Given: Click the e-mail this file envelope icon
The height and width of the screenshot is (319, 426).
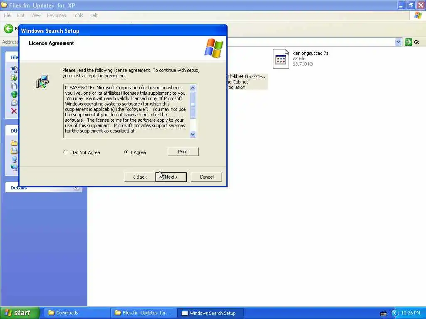Looking at the screenshot, I should coord(14,103).
